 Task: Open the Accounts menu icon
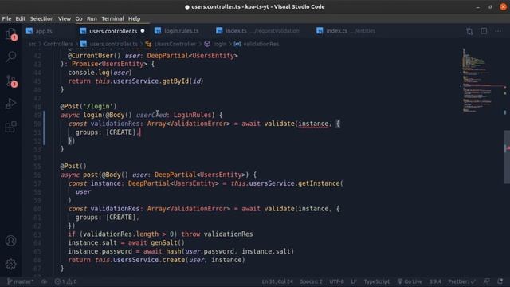[10, 241]
